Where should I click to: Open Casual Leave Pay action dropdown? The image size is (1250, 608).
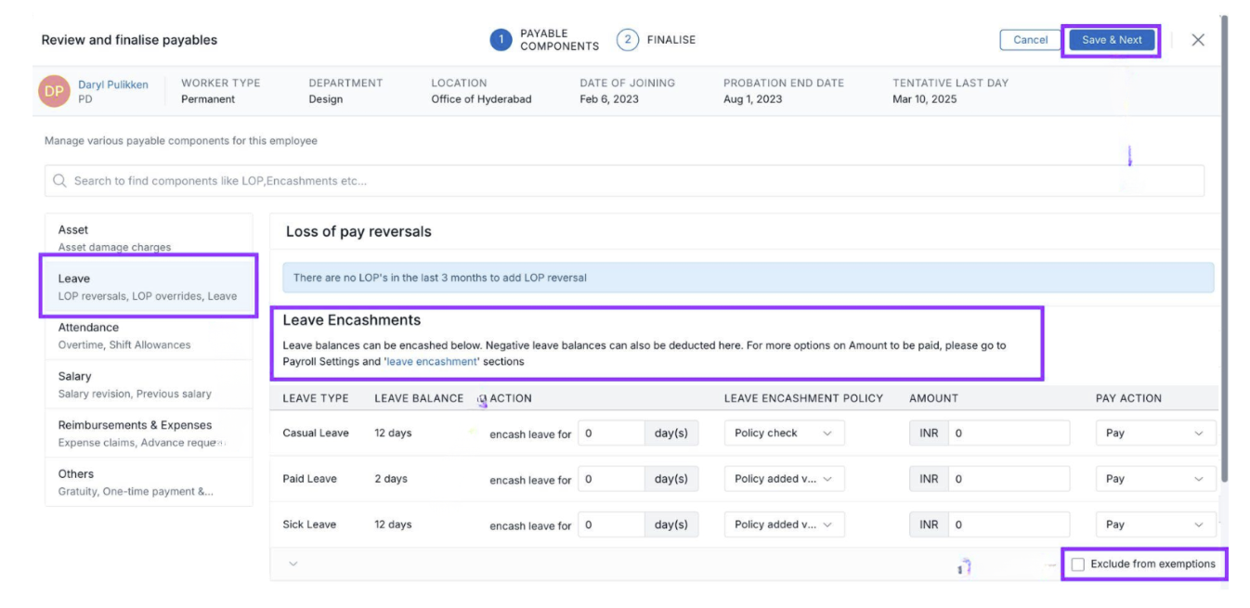[1155, 433]
